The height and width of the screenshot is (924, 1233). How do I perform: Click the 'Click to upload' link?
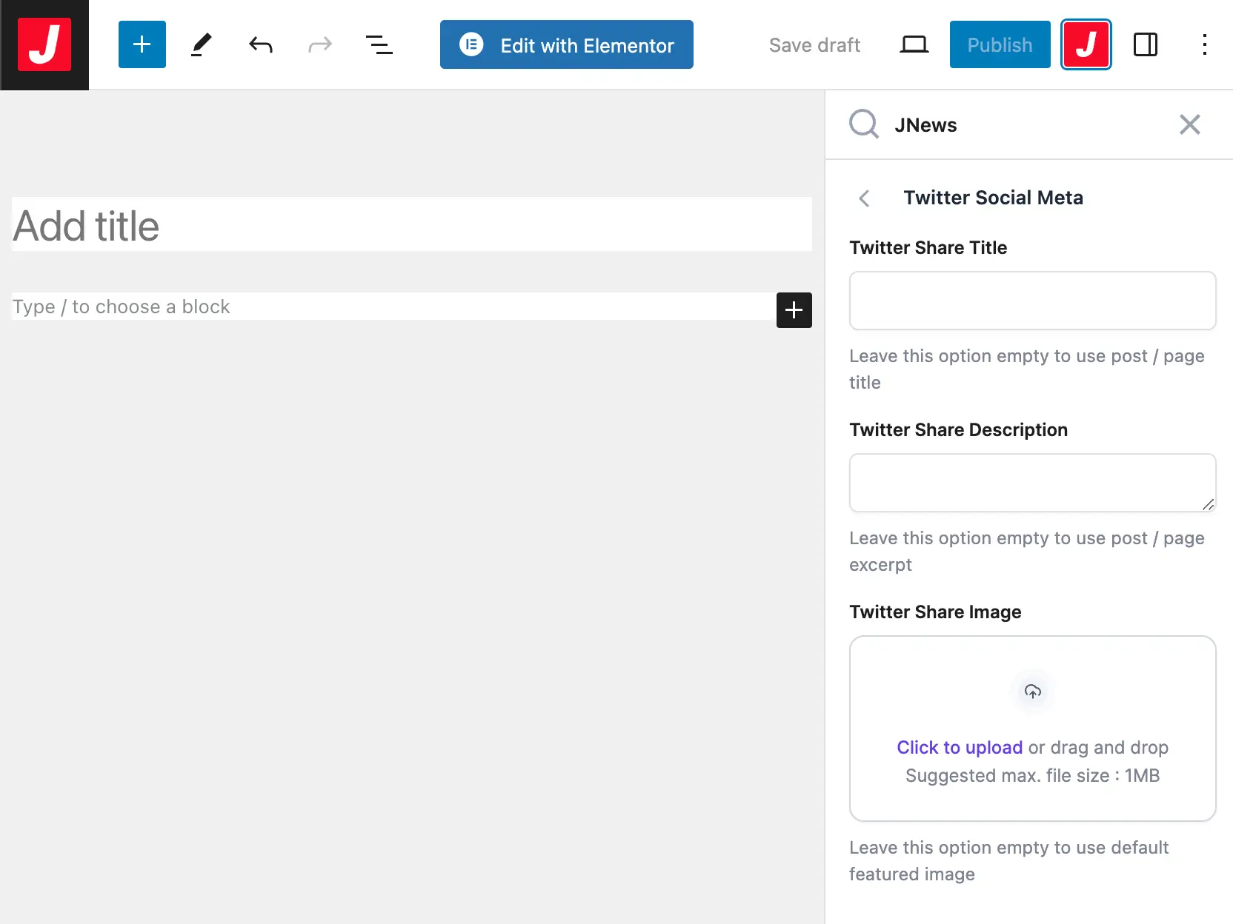(x=959, y=748)
